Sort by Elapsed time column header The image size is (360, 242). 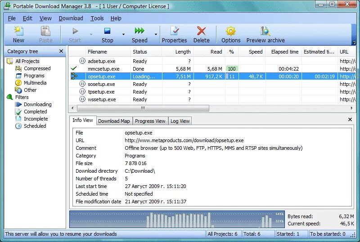point(283,52)
